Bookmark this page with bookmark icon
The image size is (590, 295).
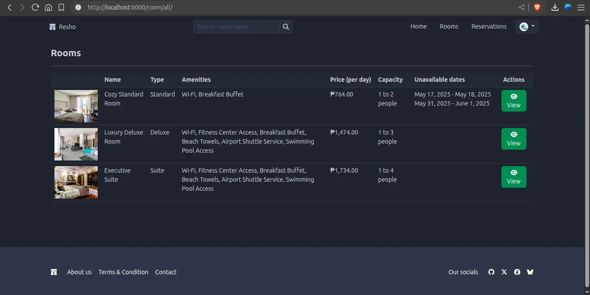tap(61, 7)
